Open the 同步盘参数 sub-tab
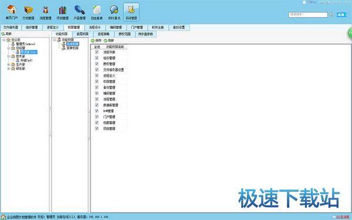The width and height of the screenshot is (352, 220). coord(145,34)
